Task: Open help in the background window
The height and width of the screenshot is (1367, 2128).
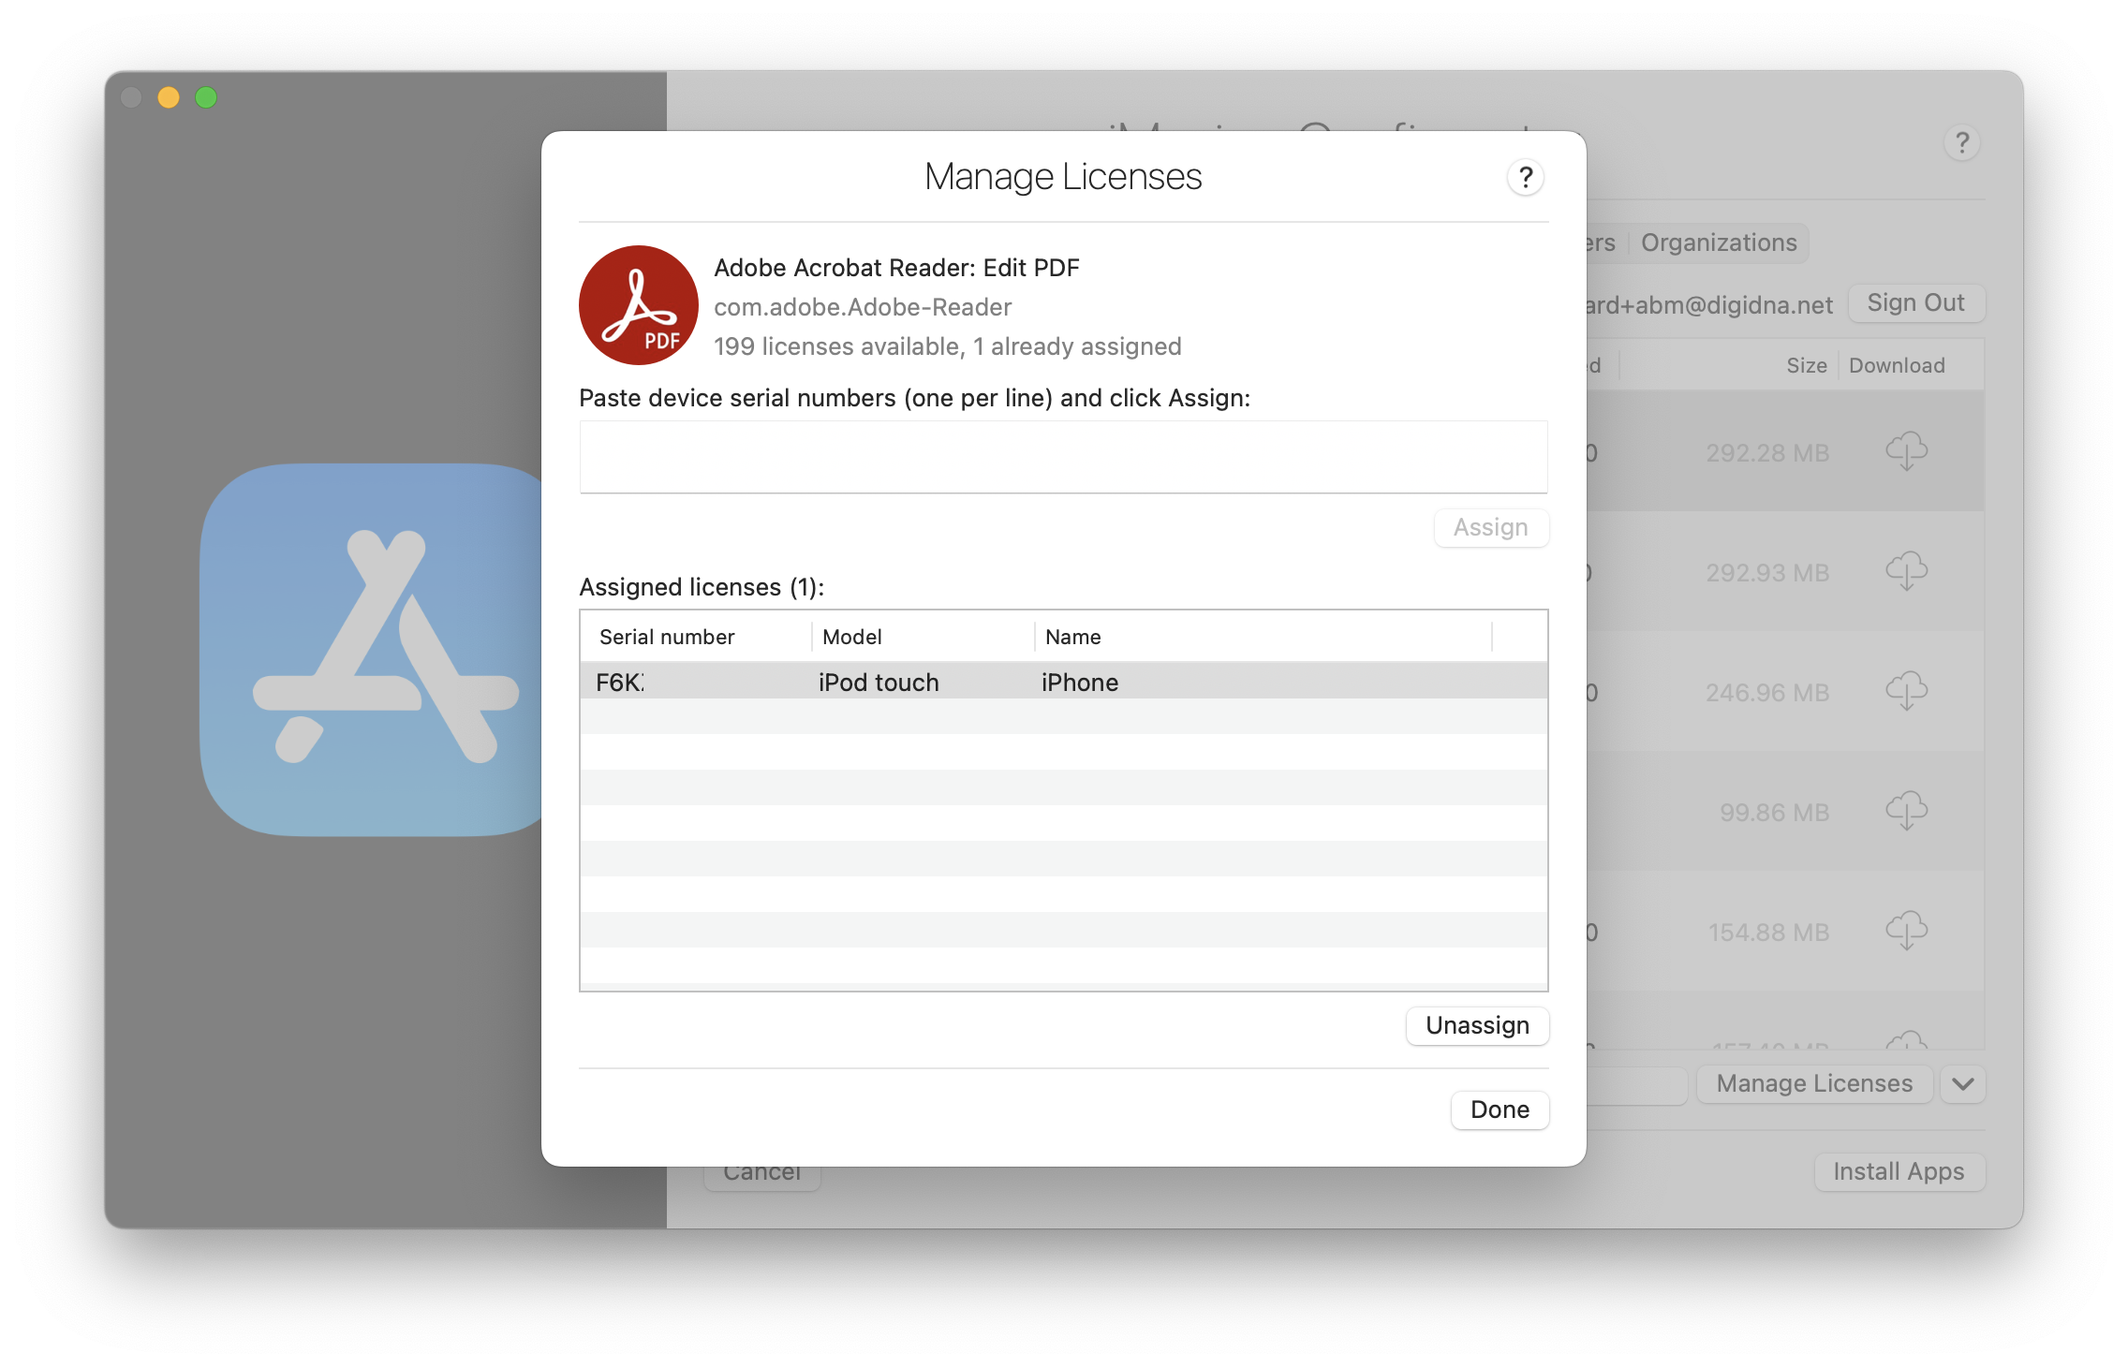Action: coord(1961,142)
